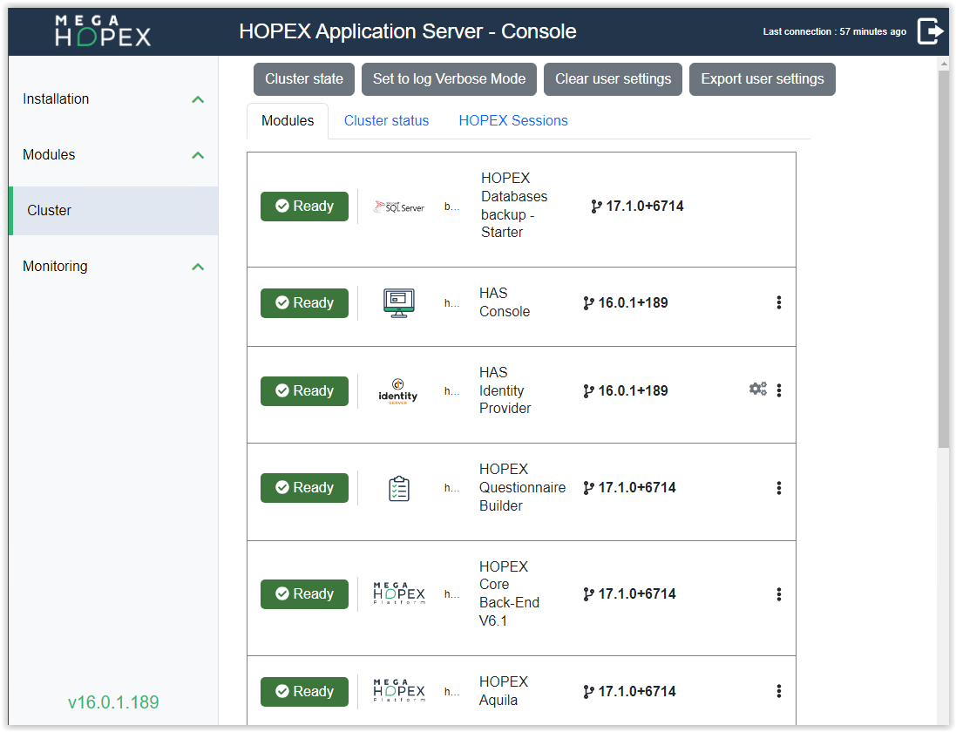Open the HAS Console three-dot menu
Screen dimensions: 956x732
pyautogui.click(x=778, y=302)
